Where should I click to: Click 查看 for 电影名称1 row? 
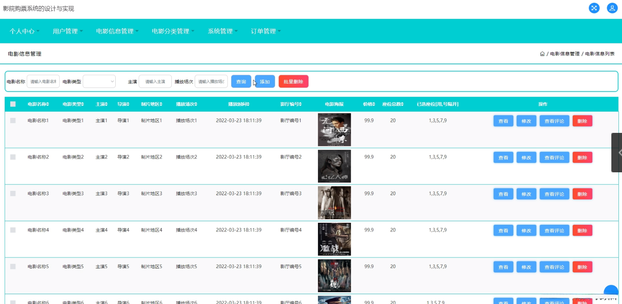504,121
